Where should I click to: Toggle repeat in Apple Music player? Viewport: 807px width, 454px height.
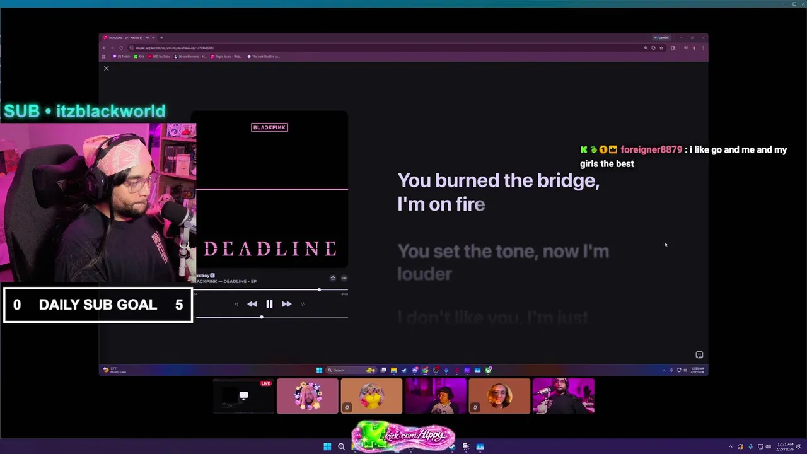tap(303, 304)
